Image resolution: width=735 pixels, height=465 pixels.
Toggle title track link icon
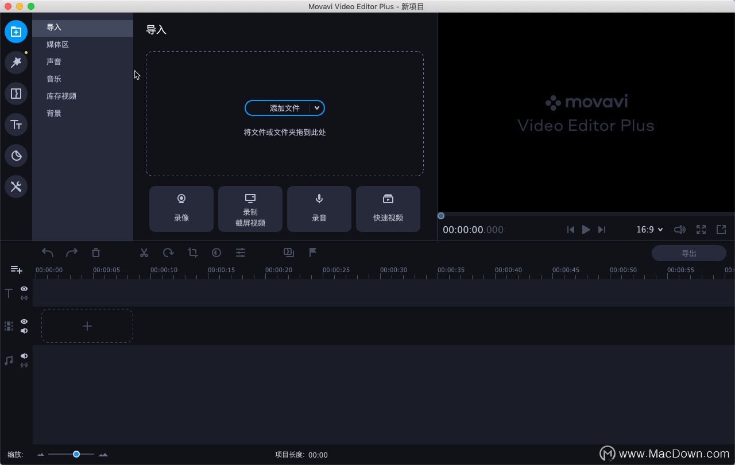pyautogui.click(x=24, y=298)
